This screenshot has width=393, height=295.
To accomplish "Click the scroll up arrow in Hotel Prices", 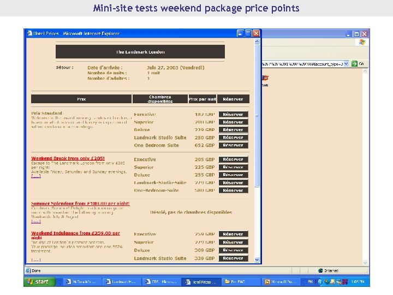I will click(257, 42).
